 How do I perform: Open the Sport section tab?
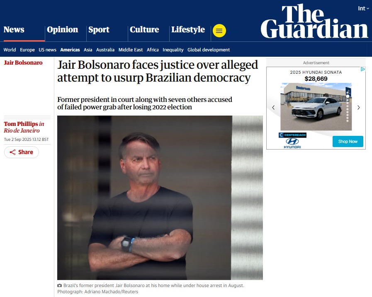(99, 30)
